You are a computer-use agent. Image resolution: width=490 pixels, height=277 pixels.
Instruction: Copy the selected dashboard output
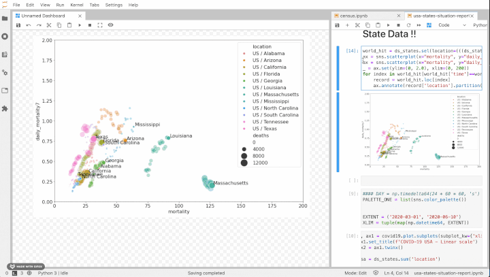tap(59, 25)
